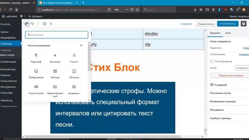Insert an Обложка block

tap(74, 74)
